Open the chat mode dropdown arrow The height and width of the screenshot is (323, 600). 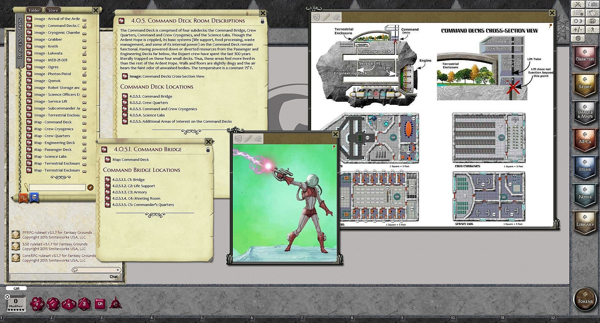coord(118,270)
